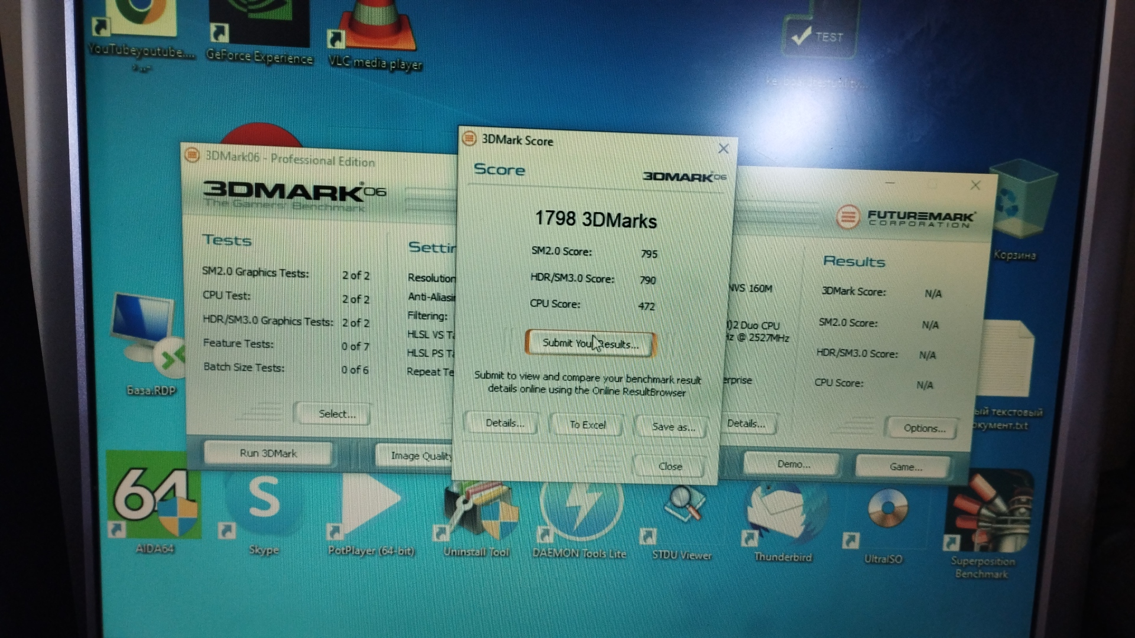Close the 3DMark06 main window via X
1135x638 pixels.
click(975, 185)
